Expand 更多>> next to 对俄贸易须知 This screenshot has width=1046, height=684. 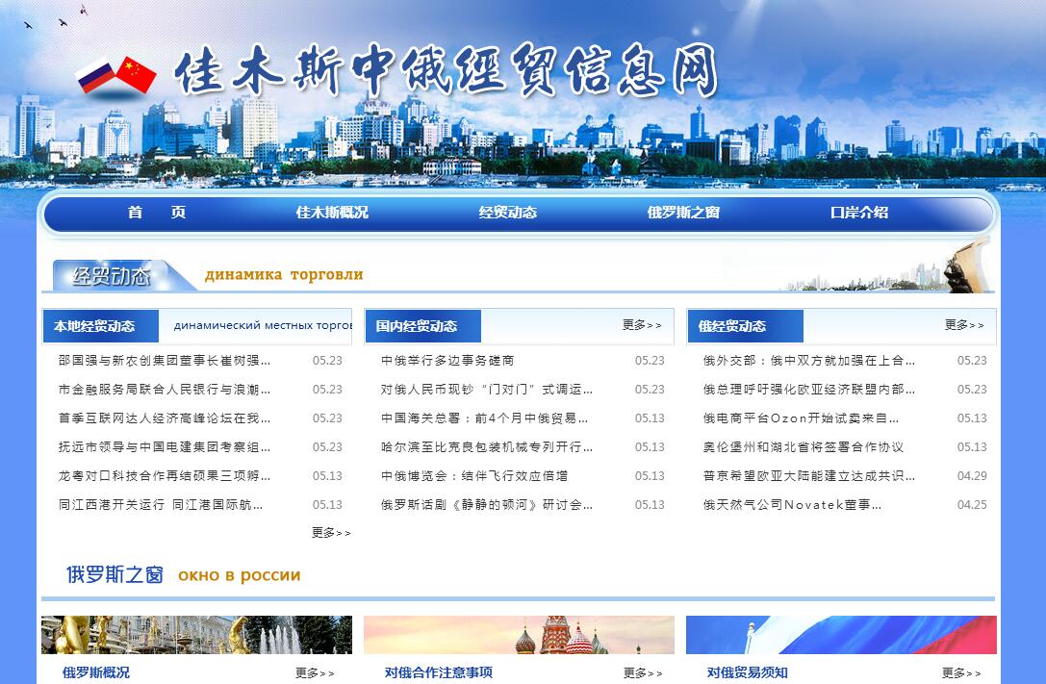pos(961,673)
